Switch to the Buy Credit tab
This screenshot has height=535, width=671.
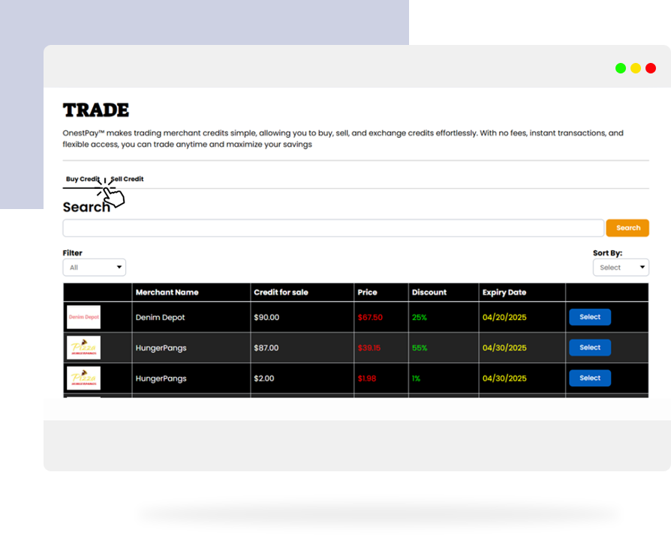coord(82,179)
